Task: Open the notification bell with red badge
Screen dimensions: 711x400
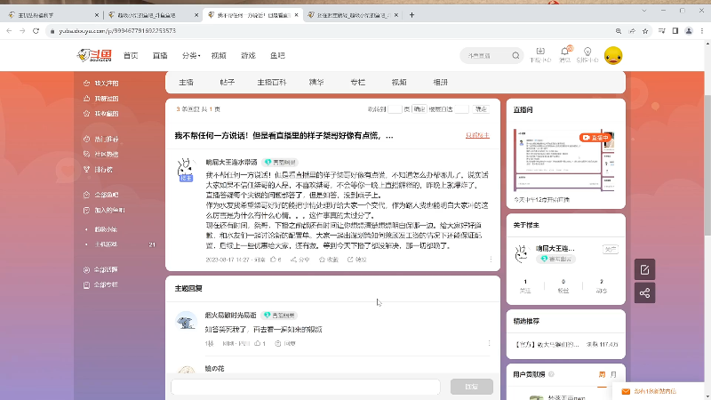Action: coord(564,54)
